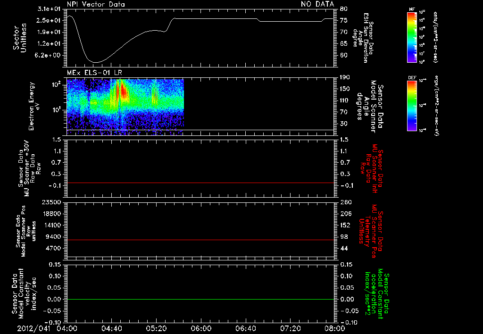Click the '05:20' time axis label
Image resolution: width=483 pixels, height=334 pixels.
pos(156,328)
